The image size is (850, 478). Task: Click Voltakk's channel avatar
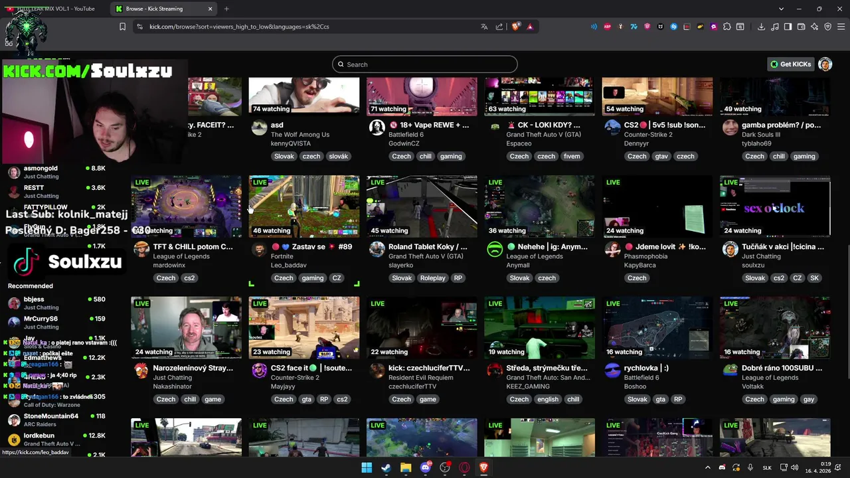tap(730, 370)
